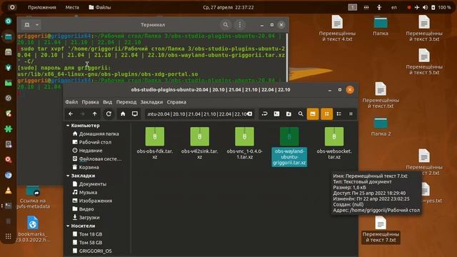This screenshot has width=457, height=257.
Task: Create new folder toolbar icon
Action: [x=288, y=114]
